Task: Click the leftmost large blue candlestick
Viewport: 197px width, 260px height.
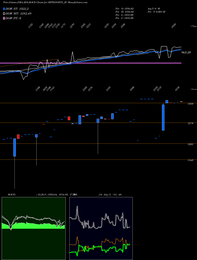Action: 15,147
